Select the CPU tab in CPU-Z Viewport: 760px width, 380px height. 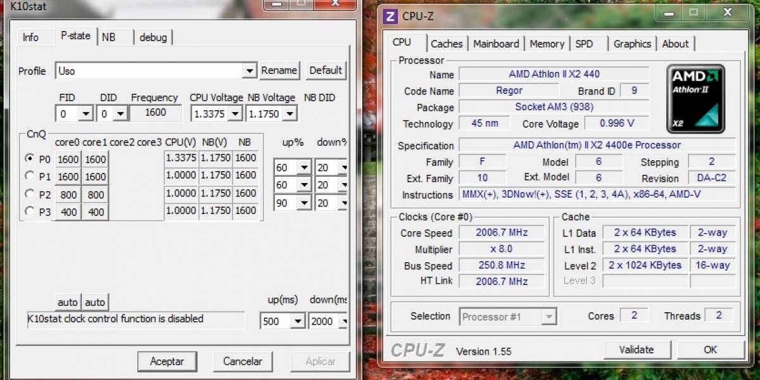(x=402, y=42)
